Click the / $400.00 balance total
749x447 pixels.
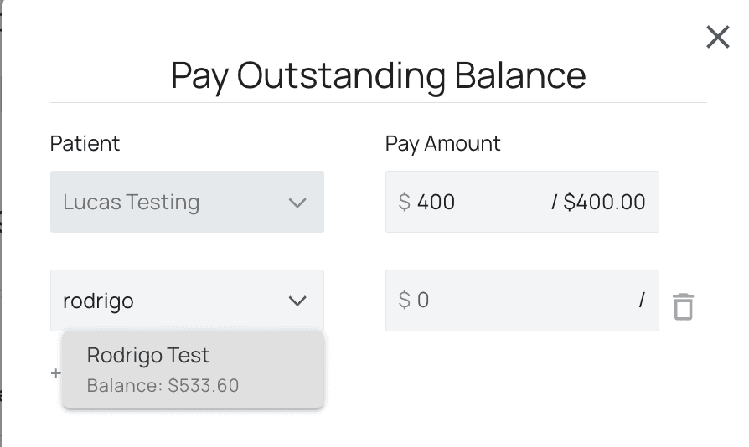pyautogui.click(x=598, y=202)
